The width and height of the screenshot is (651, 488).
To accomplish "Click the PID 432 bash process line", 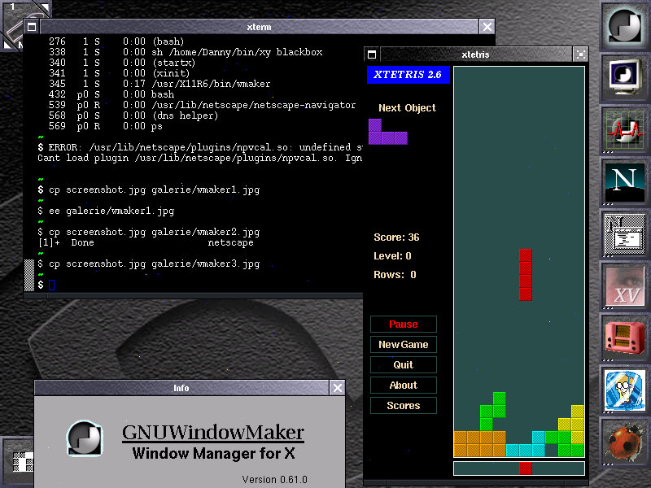I will pyautogui.click(x=111, y=94).
